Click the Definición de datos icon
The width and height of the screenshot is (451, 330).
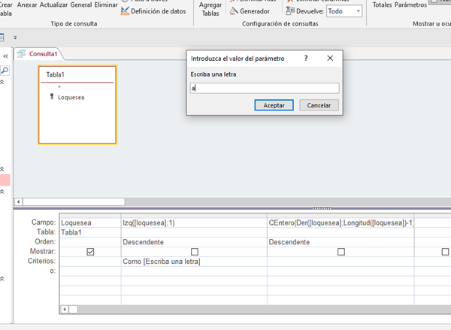point(125,11)
